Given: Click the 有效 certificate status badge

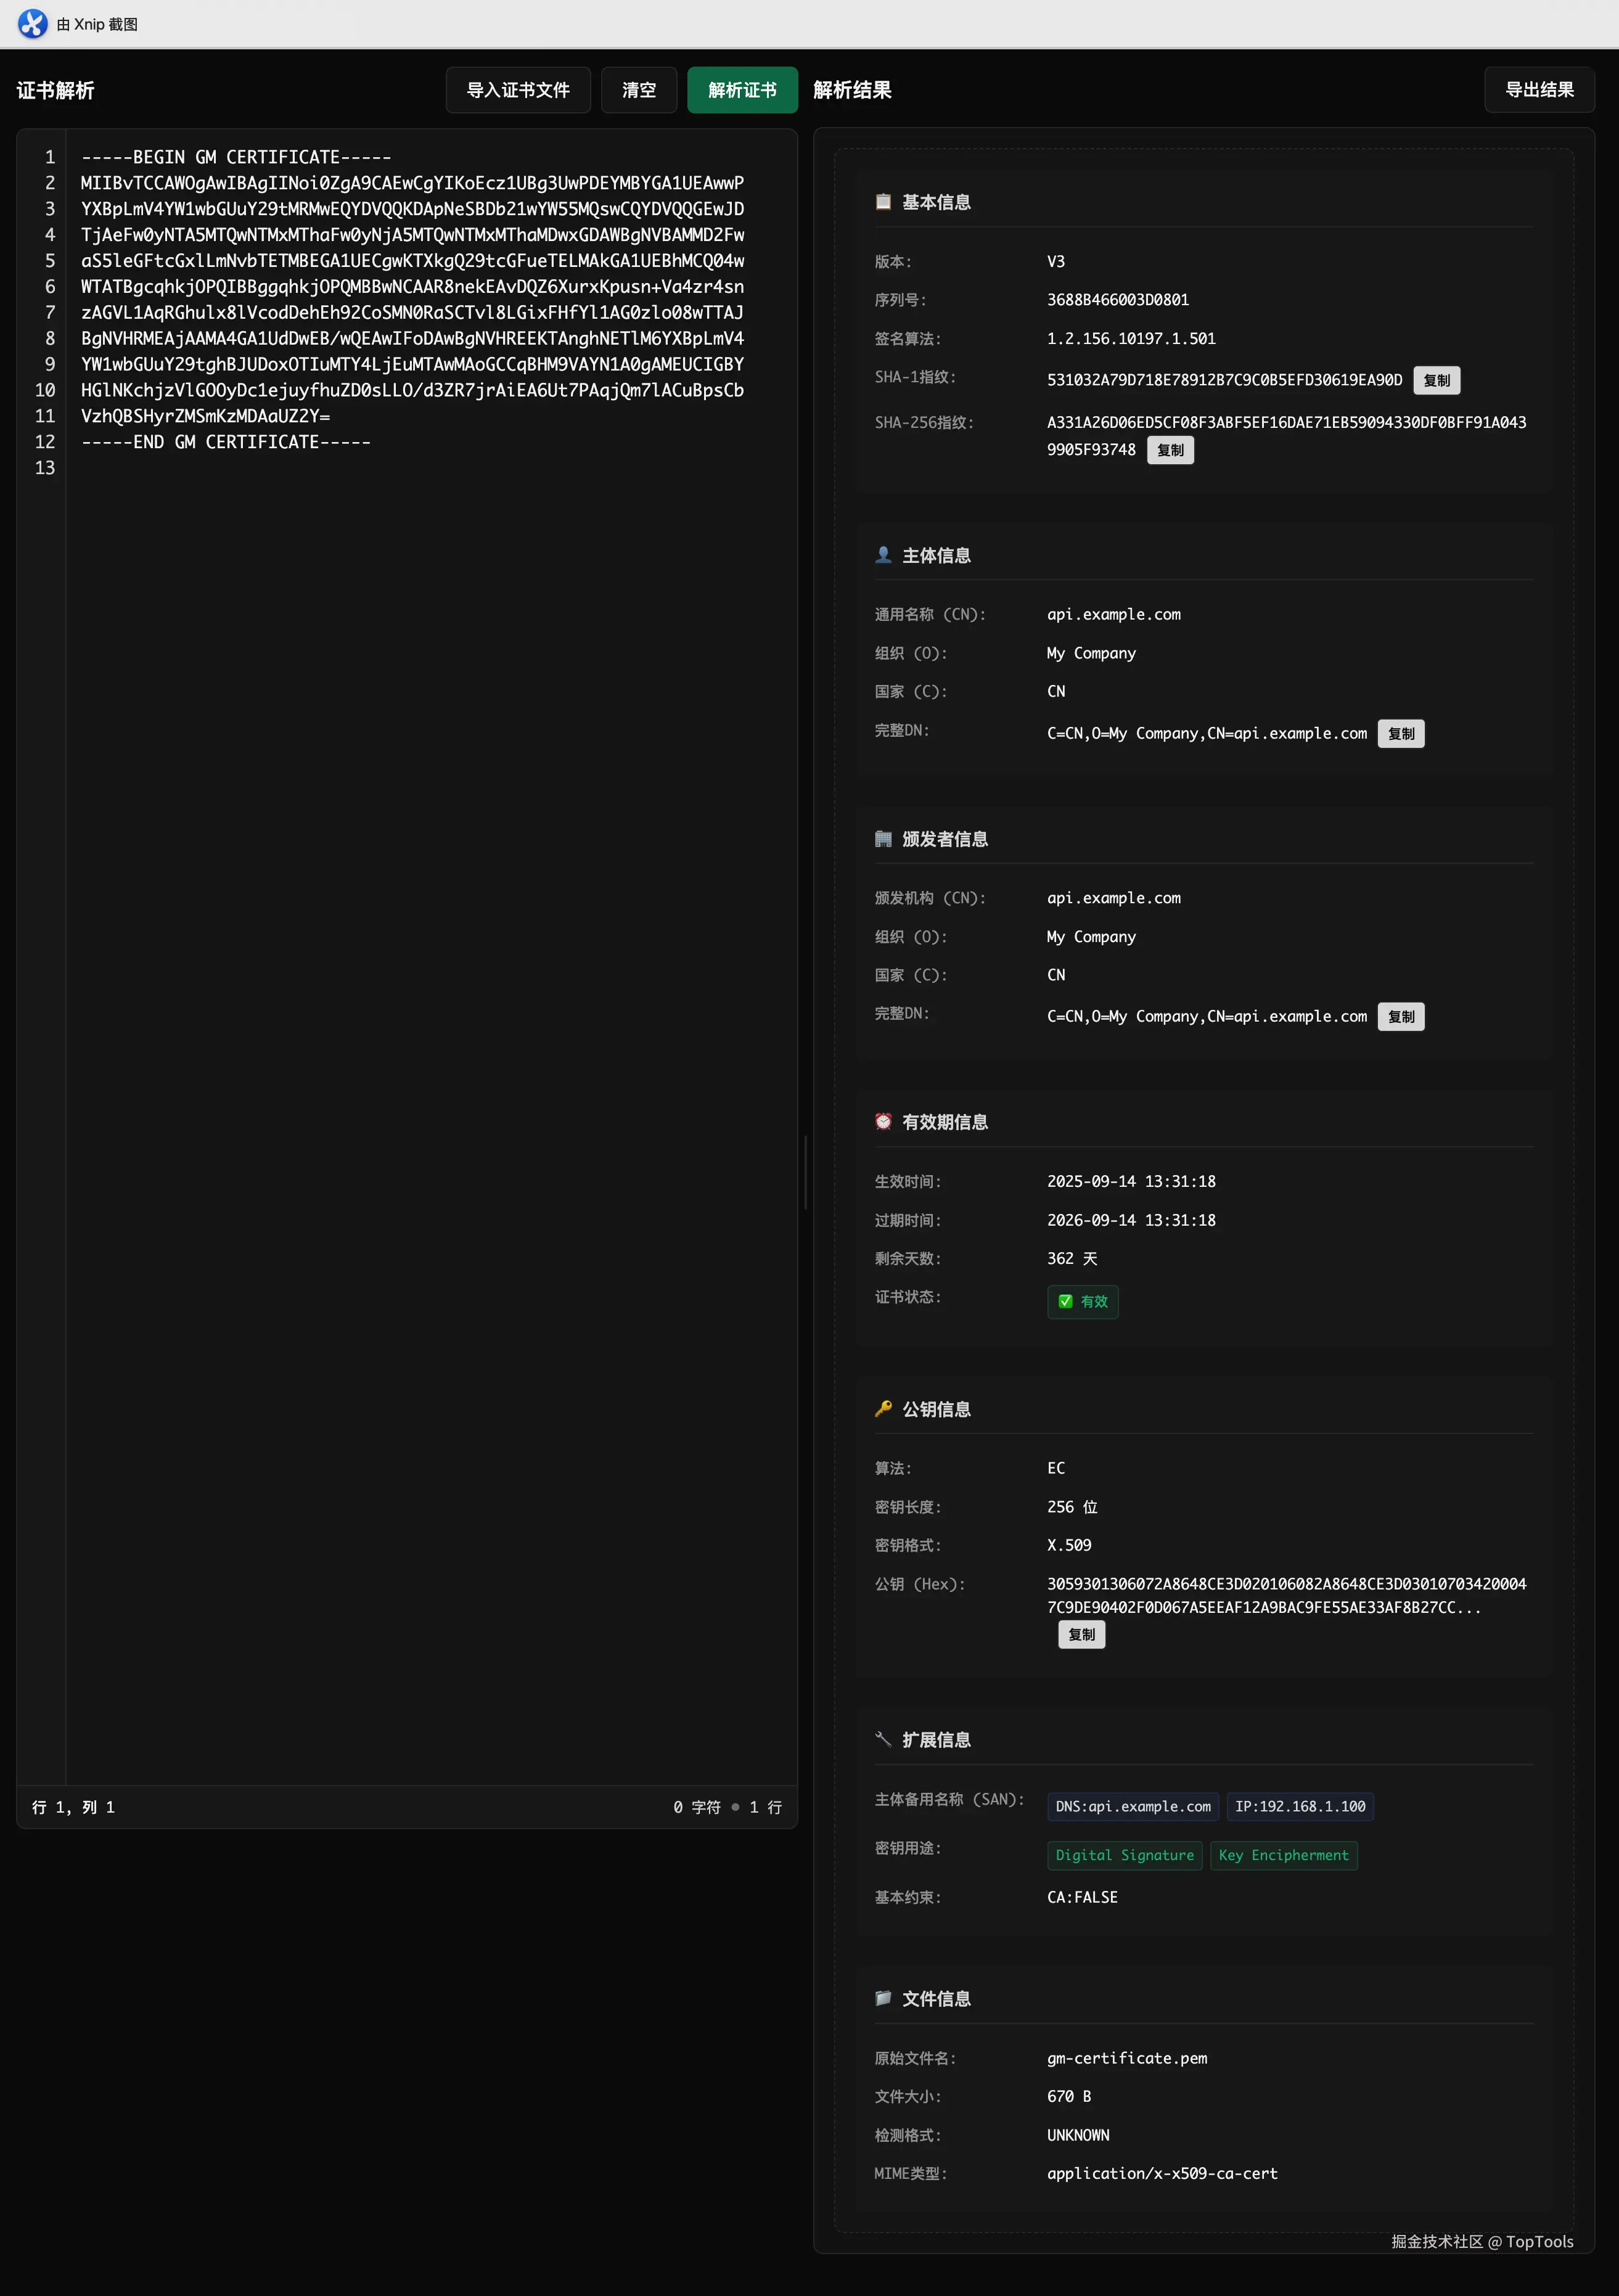Looking at the screenshot, I should (1082, 1302).
